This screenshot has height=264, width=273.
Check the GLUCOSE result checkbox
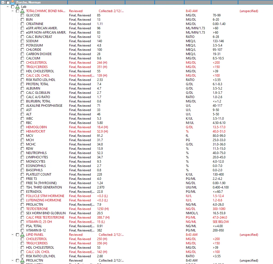[22, 16]
